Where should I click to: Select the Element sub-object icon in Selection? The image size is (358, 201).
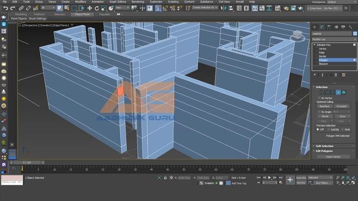coord(343,92)
